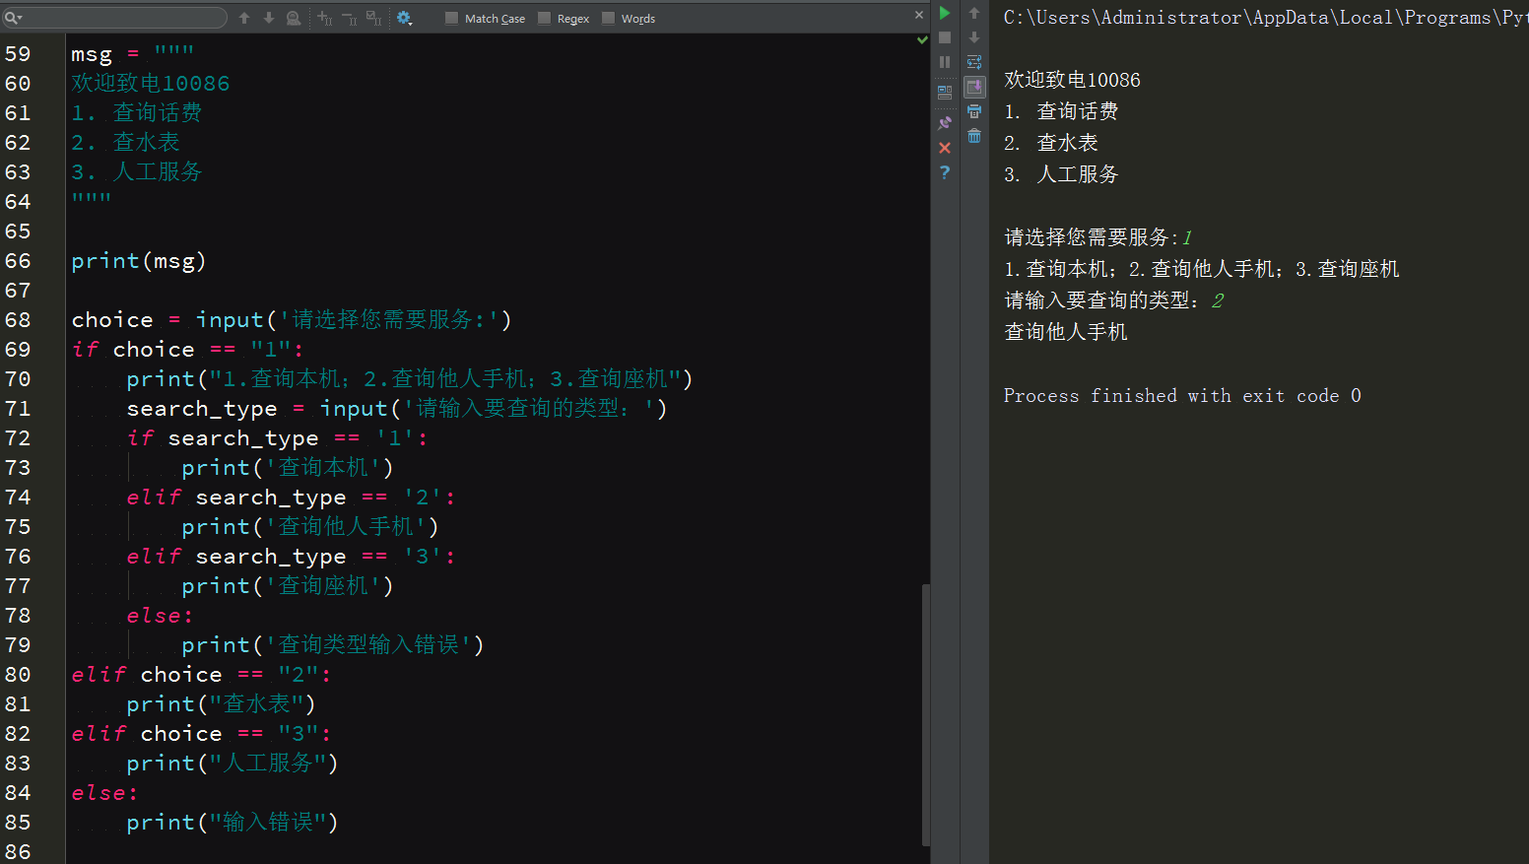Enable the Match Case checkbox
Viewport: 1529px width, 864px height.
[451, 18]
